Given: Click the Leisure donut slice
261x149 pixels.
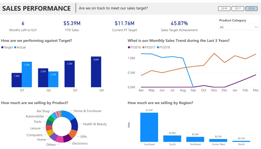Looking at the screenshot, I should tap(49, 128).
